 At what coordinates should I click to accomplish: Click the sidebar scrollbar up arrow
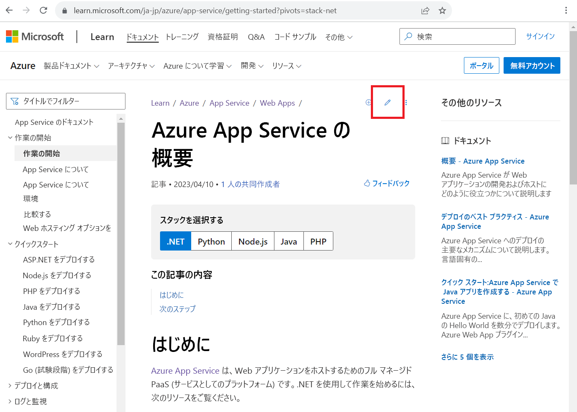point(121,118)
